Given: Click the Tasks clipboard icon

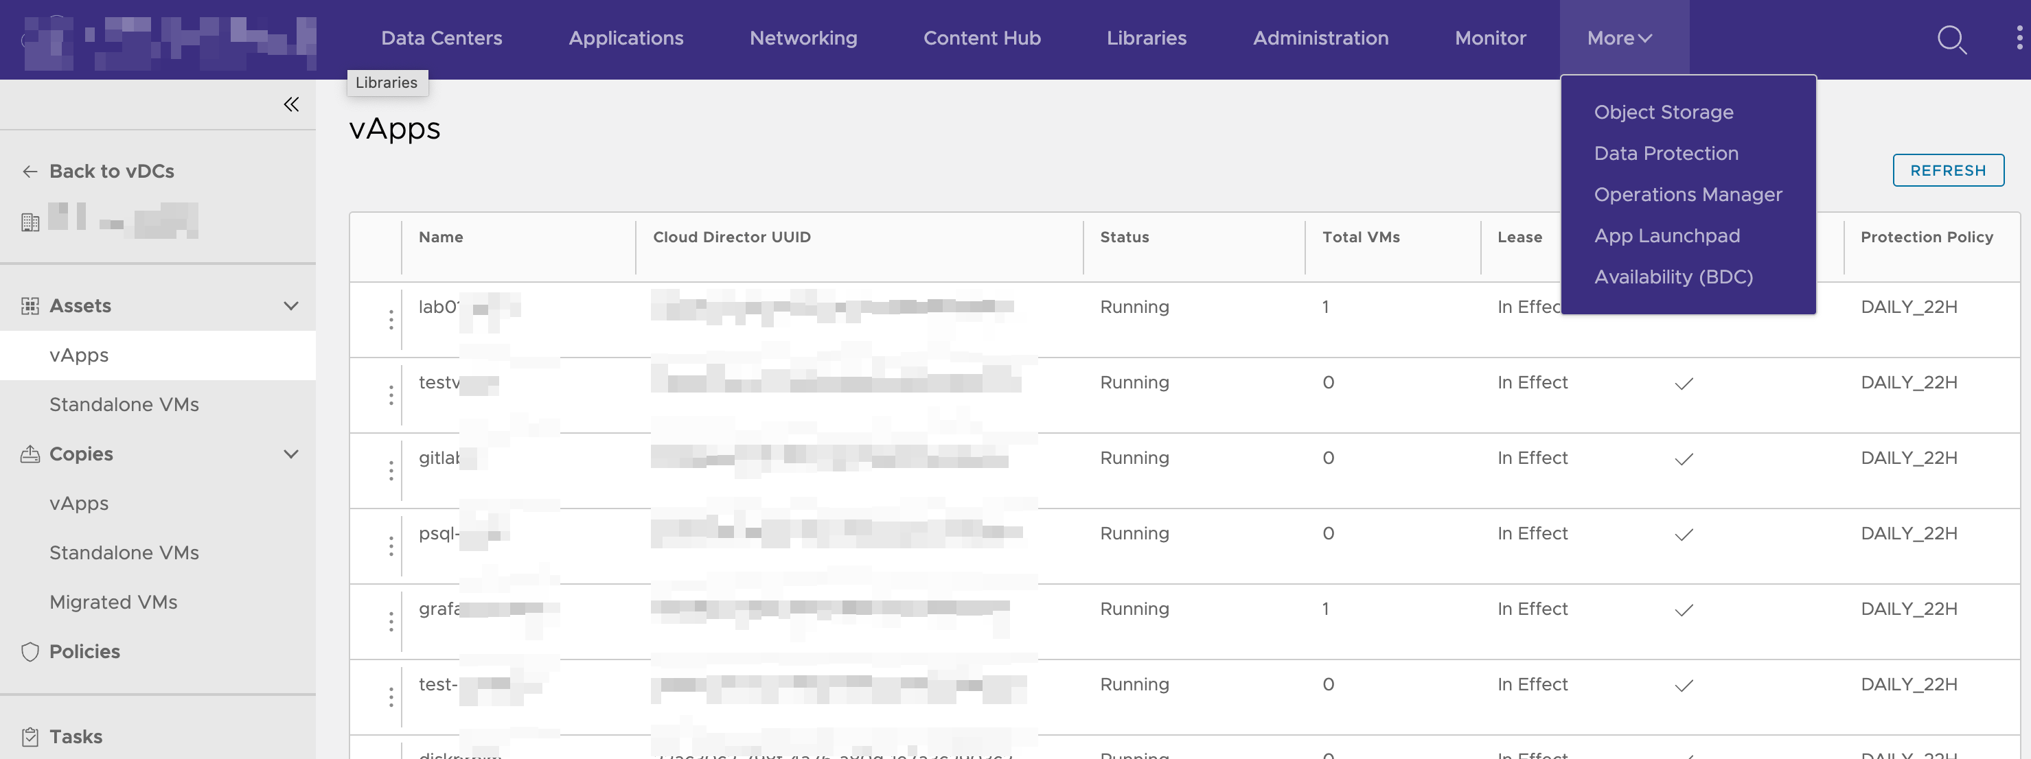Looking at the screenshot, I should click(x=30, y=737).
